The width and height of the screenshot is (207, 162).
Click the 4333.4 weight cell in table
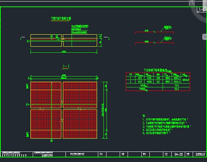[x=177, y=82]
